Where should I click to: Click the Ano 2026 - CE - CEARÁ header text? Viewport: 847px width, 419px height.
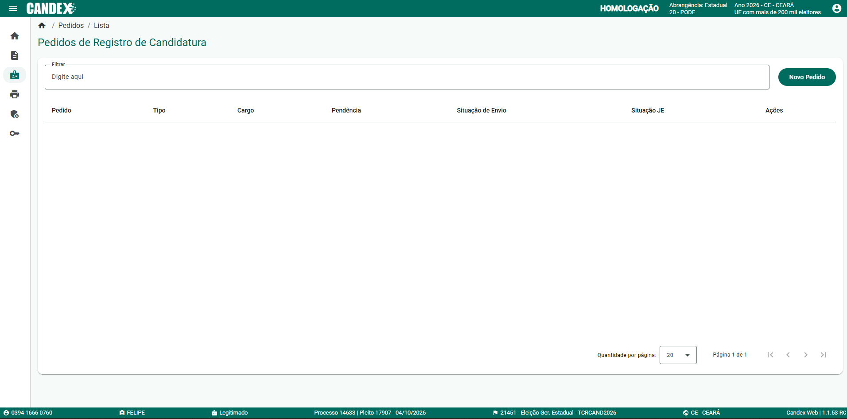pos(764,5)
